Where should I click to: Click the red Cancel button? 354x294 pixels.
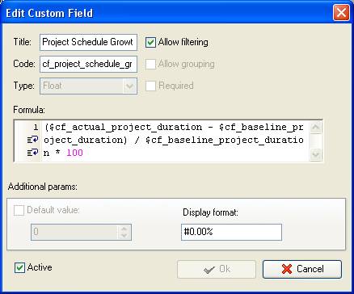(x=302, y=269)
